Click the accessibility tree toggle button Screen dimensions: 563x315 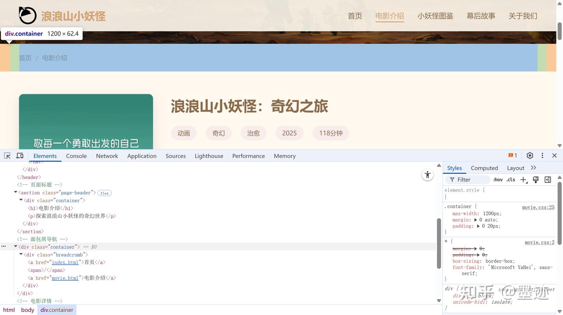pyautogui.click(x=428, y=175)
